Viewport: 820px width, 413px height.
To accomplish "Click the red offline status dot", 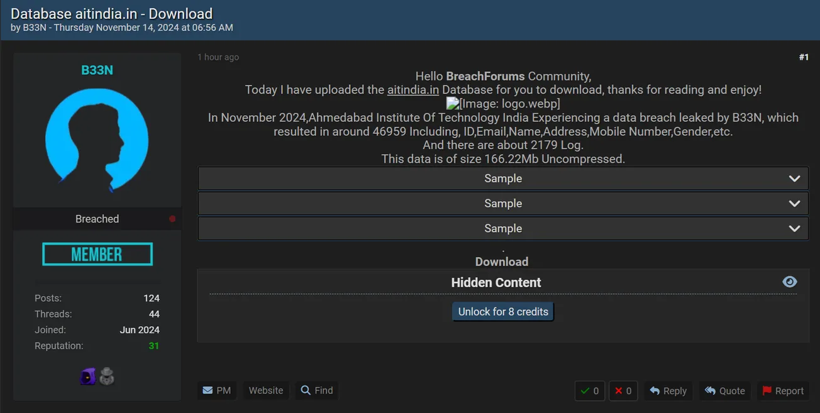I will tap(172, 219).
